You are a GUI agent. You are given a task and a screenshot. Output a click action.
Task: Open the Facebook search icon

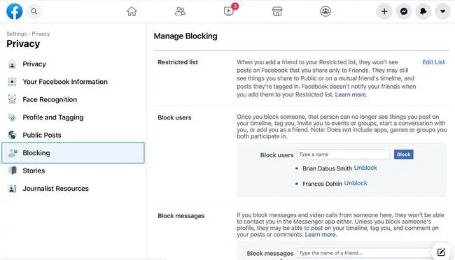[34, 11]
